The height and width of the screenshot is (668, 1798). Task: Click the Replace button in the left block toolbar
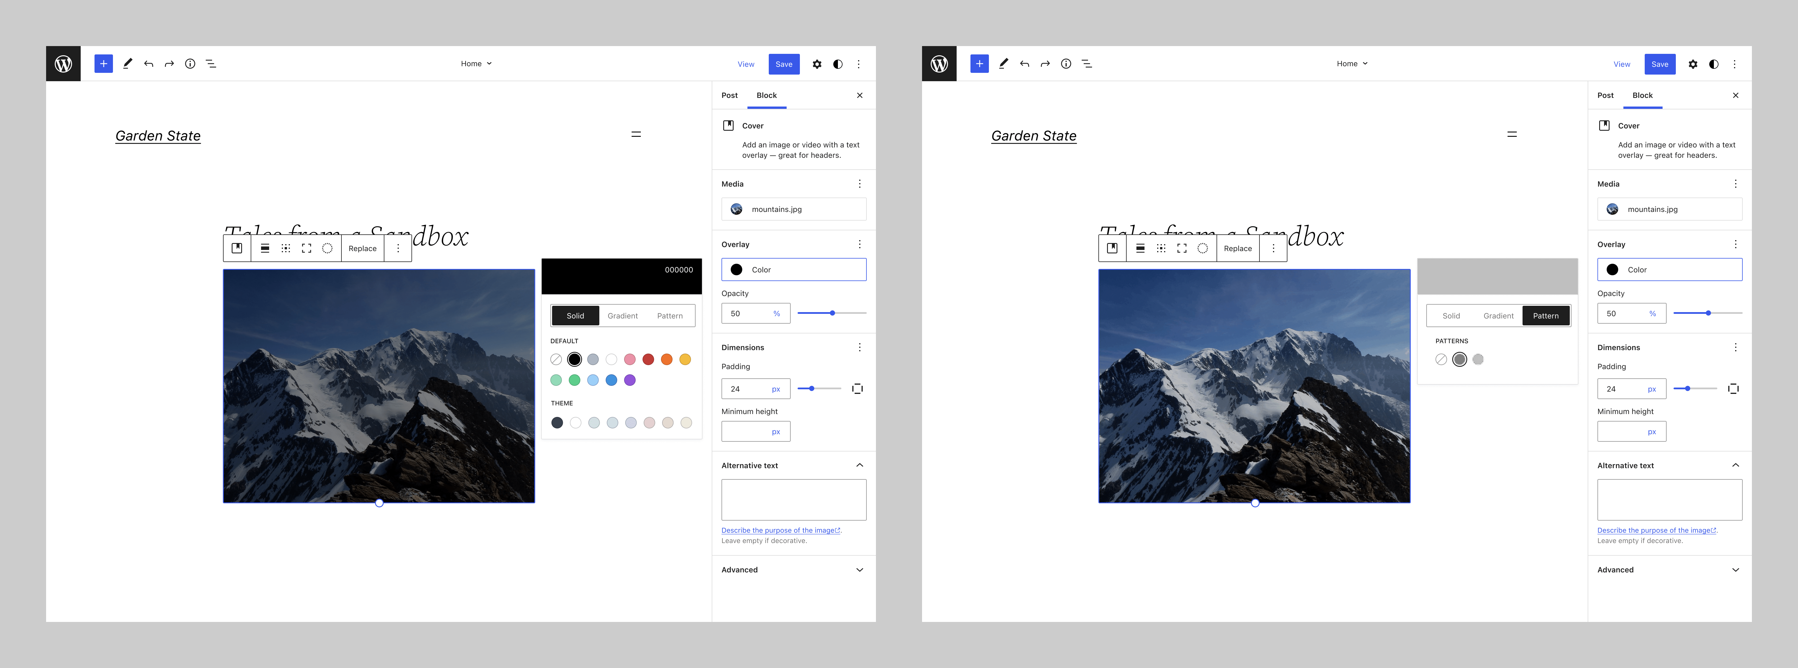[362, 248]
